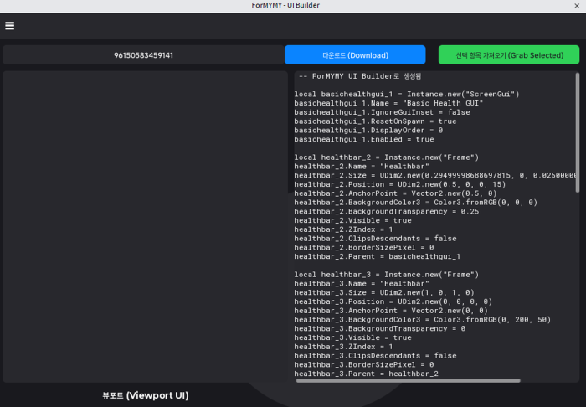Click healthbar_3.BackgroundColor3 fromRGB(0, 200, 50) line
The width and height of the screenshot is (586, 407).
click(422, 320)
